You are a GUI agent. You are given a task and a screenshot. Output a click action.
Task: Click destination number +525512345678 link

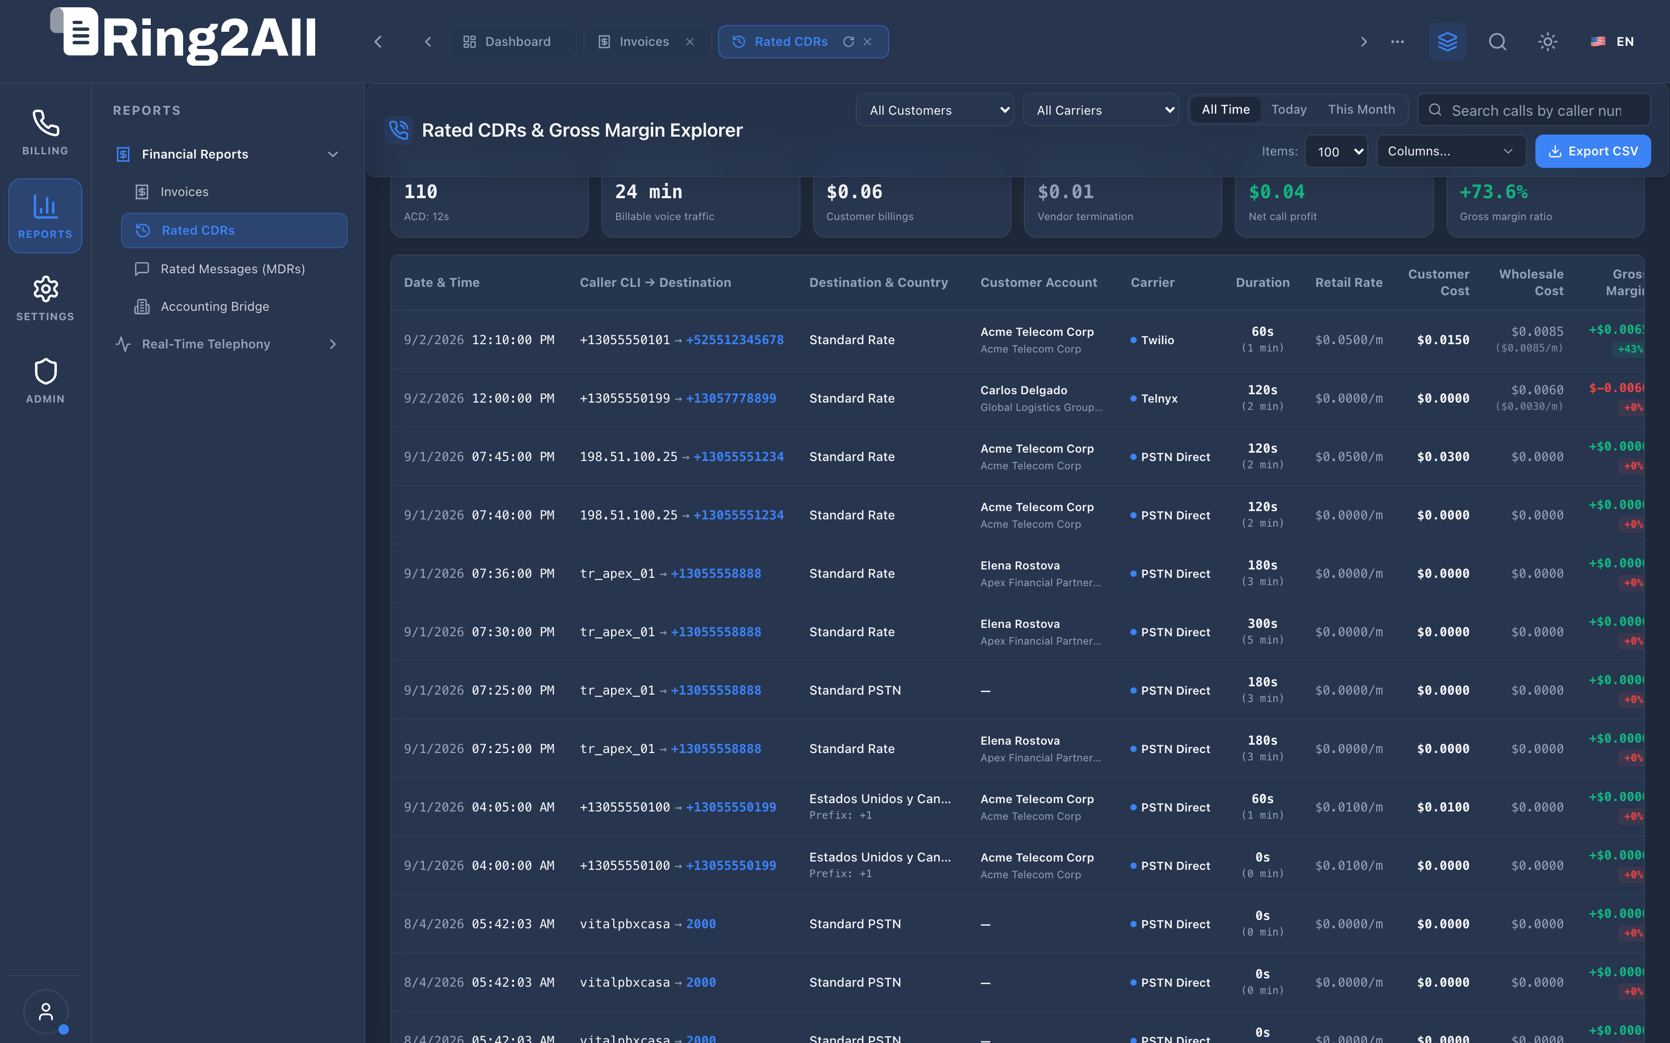pyautogui.click(x=734, y=339)
